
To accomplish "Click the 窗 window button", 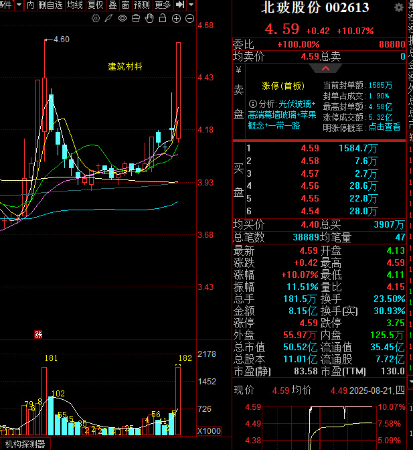I will [x=125, y=5].
